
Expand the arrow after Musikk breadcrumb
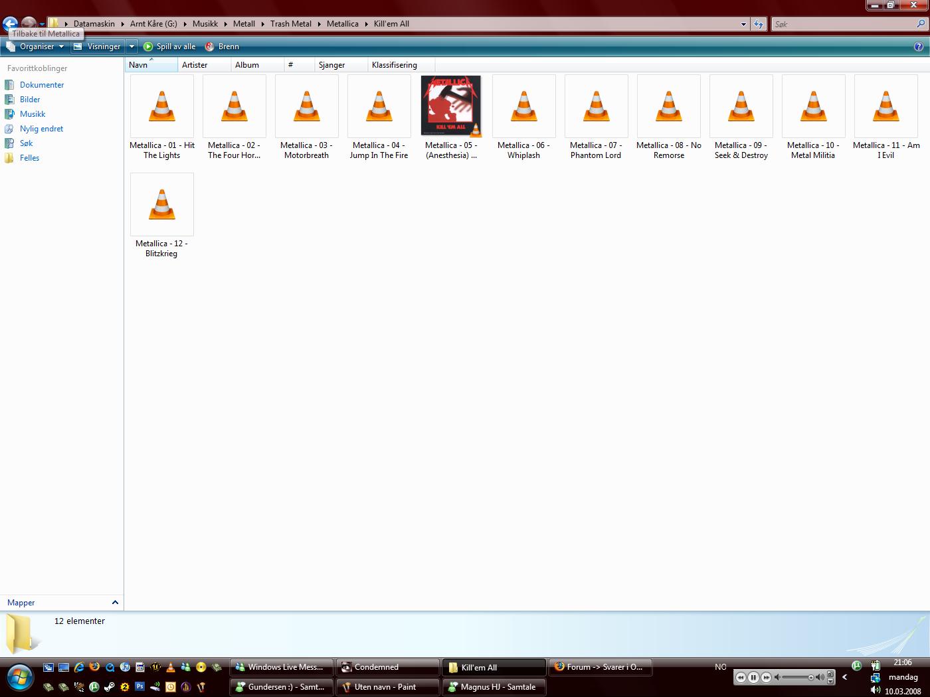225,24
